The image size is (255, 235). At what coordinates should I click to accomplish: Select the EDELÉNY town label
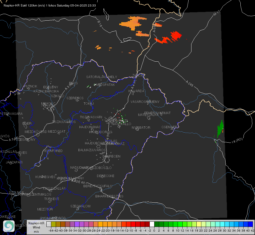51,87
